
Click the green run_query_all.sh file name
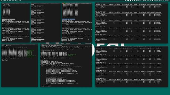point(31,56)
